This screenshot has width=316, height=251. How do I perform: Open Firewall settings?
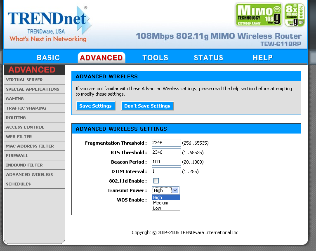[34, 155]
